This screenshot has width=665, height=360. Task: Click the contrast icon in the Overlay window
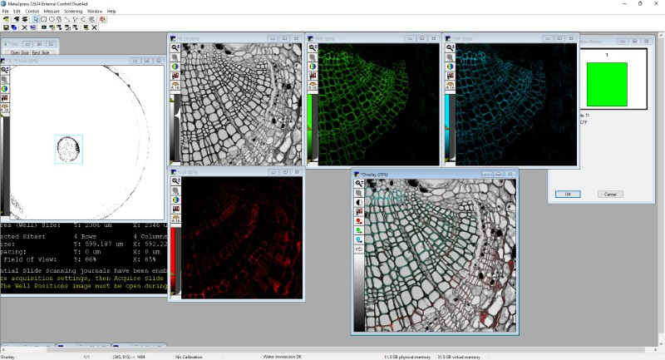359,202
